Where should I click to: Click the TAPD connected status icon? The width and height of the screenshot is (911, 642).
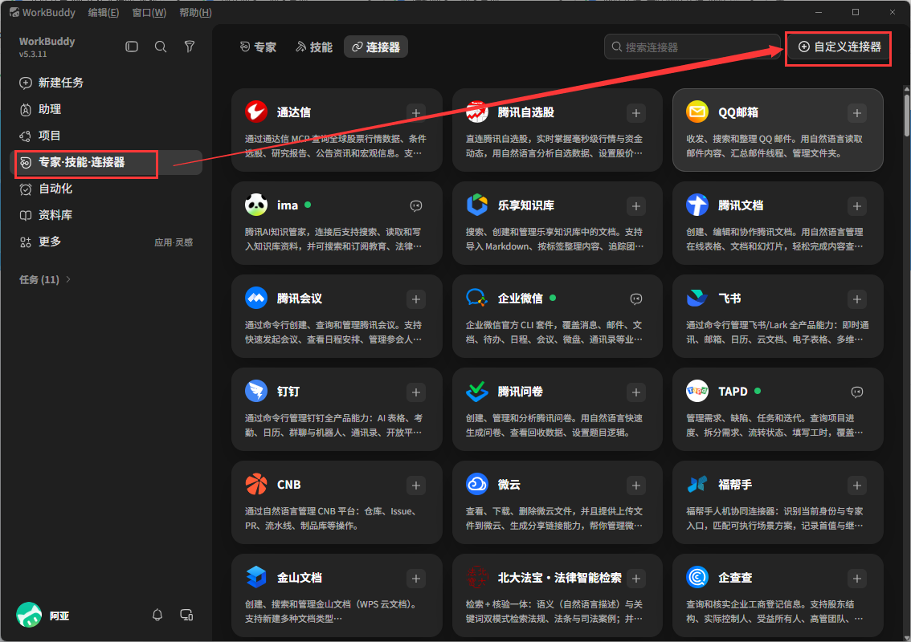tap(857, 392)
